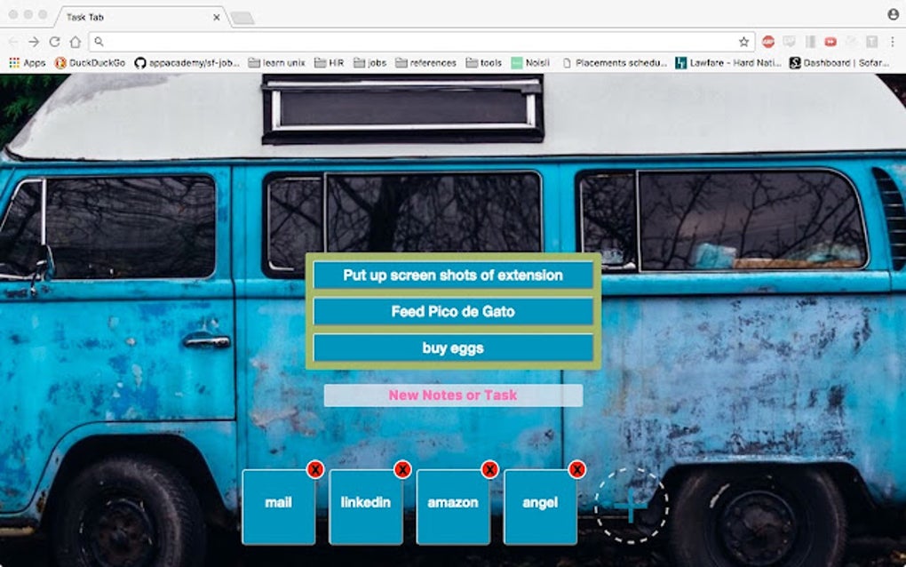This screenshot has height=567, width=906.
Task: Open the angel shortcut tile
Action: coord(540,507)
